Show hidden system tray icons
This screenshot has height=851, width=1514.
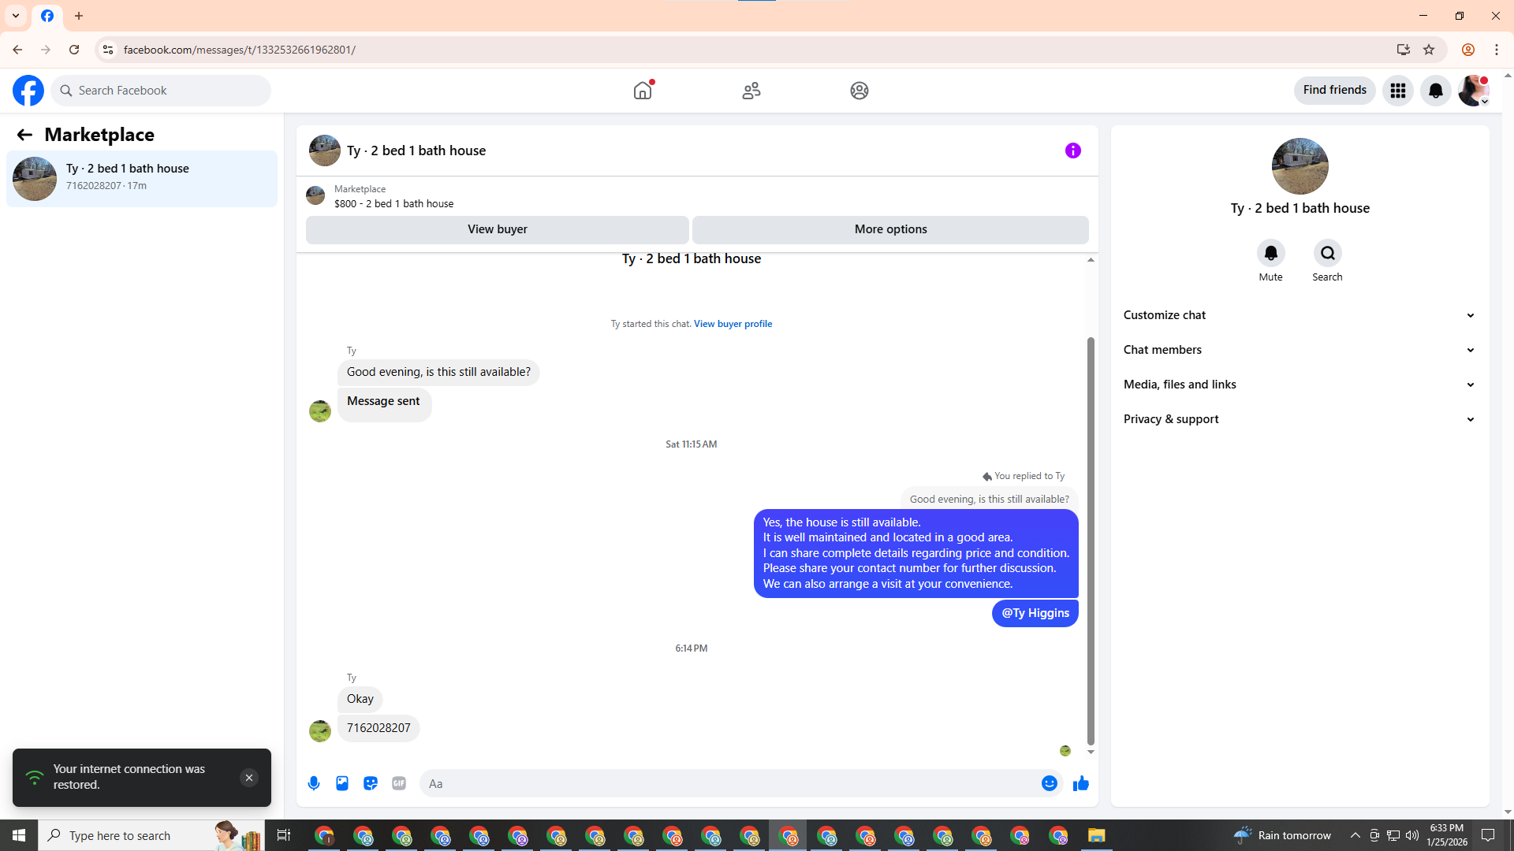[x=1355, y=835]
